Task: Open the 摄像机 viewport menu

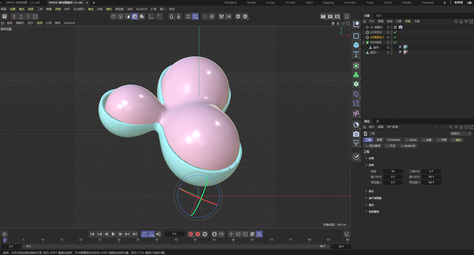Action: pyautogui.click(x=20, y=23)
